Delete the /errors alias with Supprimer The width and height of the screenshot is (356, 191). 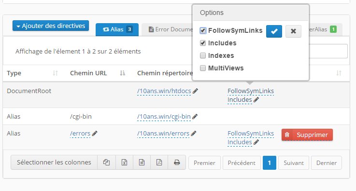(x=307, y=135)
